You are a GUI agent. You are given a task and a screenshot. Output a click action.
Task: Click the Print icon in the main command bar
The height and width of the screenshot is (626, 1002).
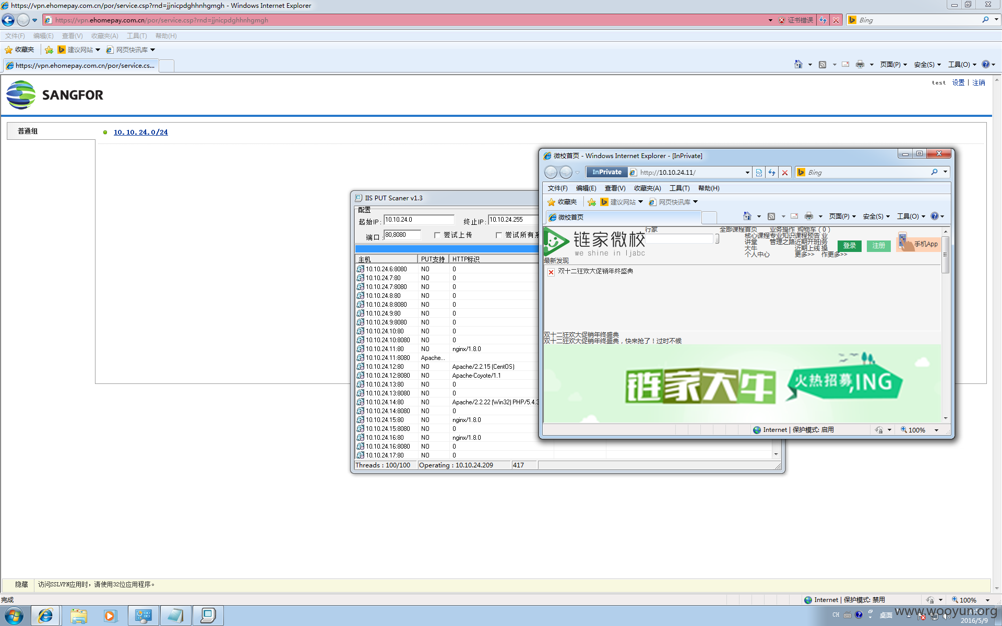860,64
